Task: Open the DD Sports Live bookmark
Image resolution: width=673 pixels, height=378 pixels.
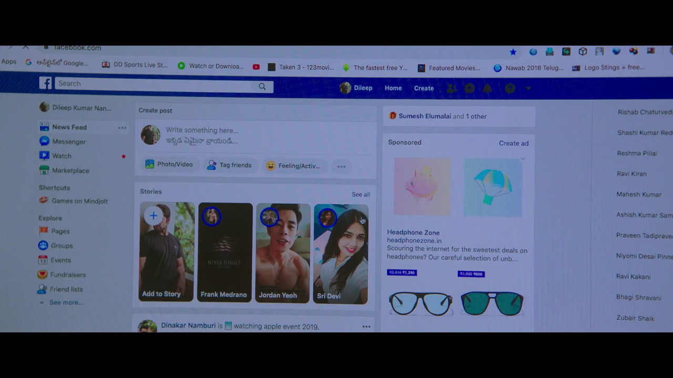Action: 135,65
